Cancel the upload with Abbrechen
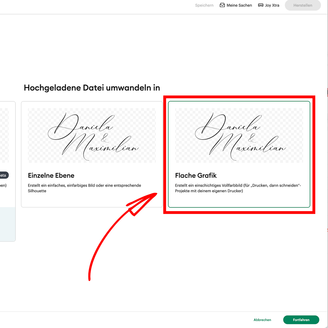Viewport: 328px width, 328px height. click(262, 320)
